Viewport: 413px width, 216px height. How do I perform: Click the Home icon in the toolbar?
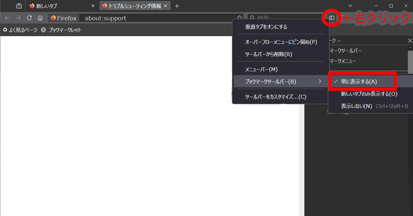coord(40,18)
